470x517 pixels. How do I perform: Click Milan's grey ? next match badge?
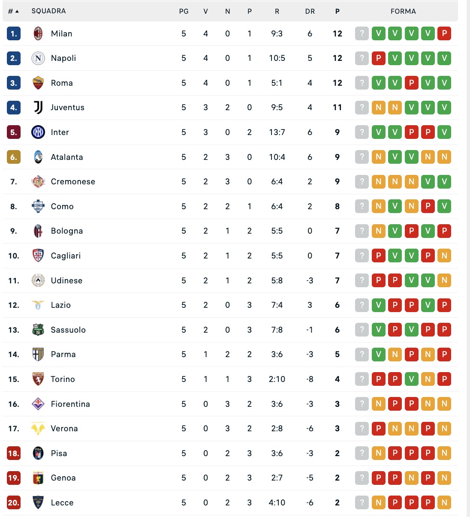tap(362, 33)
